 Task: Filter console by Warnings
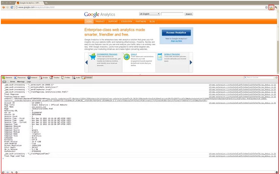[21, 82]
